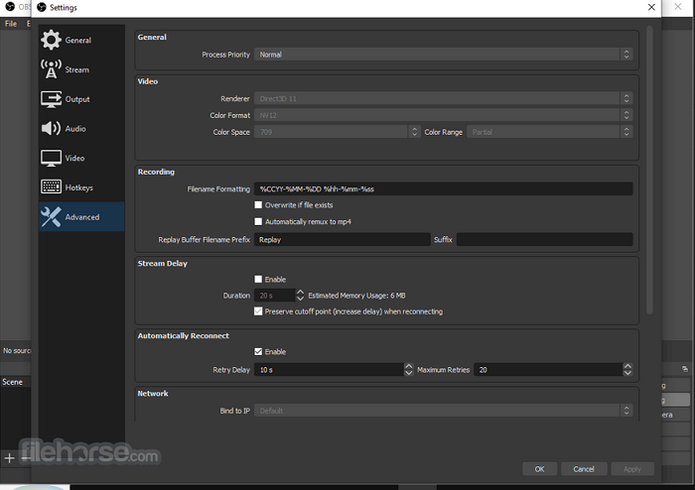The width and height of the screenshot is (695, 490).
Task: Click the add scene plus icon
Action: coord(10,458)
